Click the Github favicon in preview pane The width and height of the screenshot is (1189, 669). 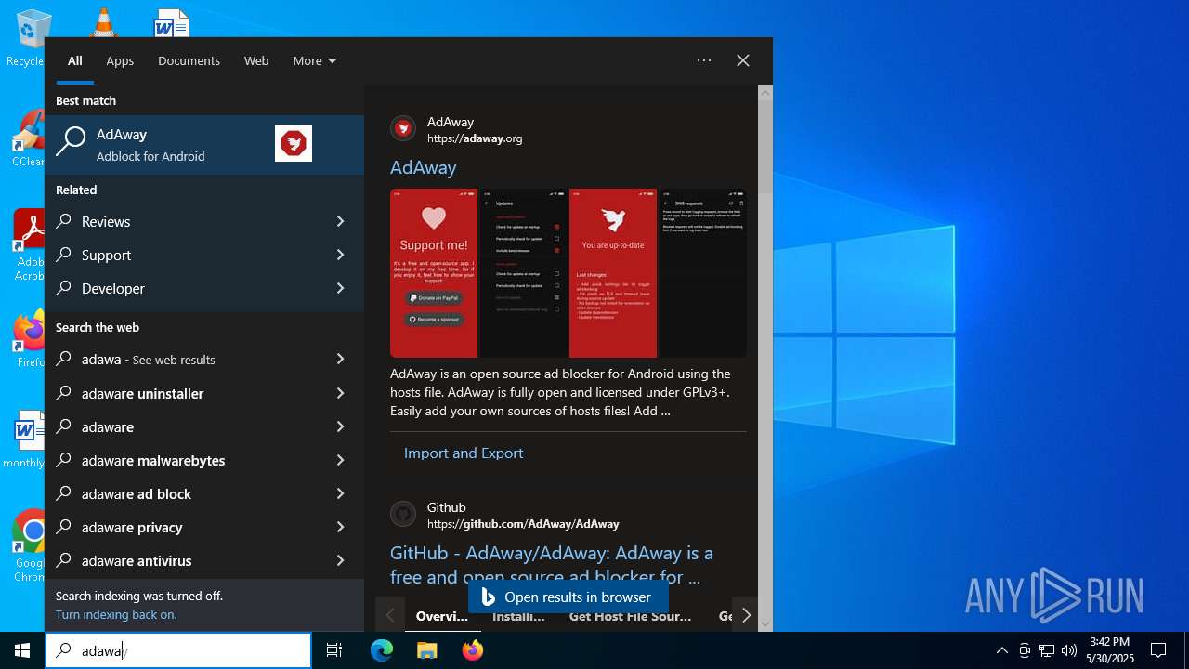[x=403, y=514]
